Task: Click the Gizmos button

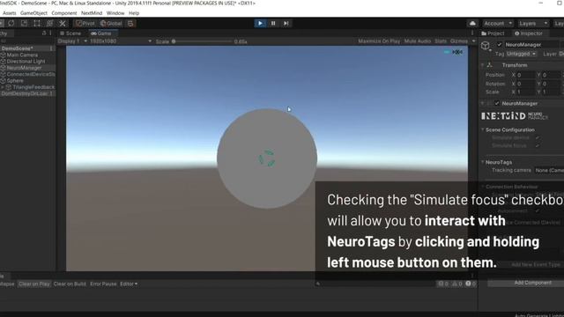Action: [459, 41]
